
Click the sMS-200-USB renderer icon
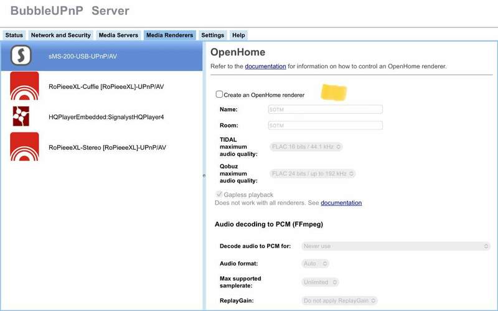tap(21, 55)
